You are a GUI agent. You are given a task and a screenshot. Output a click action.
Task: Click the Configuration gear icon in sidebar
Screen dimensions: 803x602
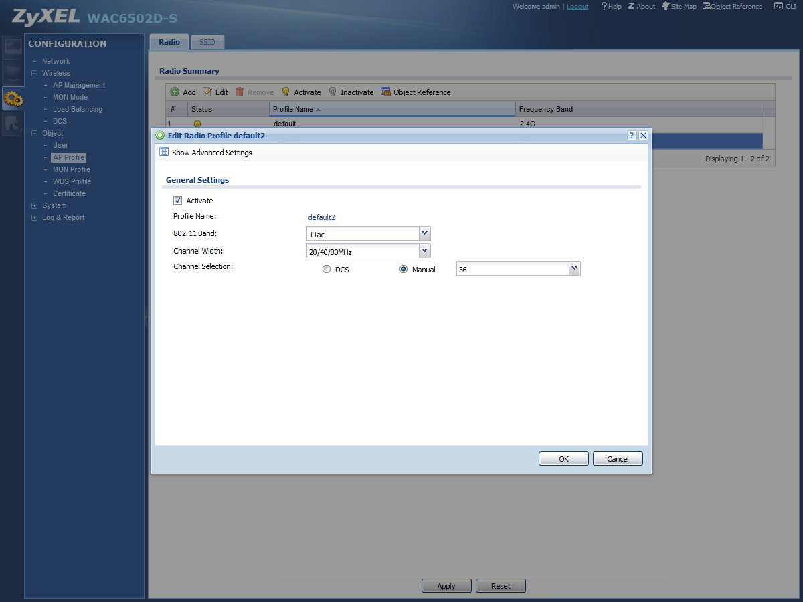pos(13,100)
